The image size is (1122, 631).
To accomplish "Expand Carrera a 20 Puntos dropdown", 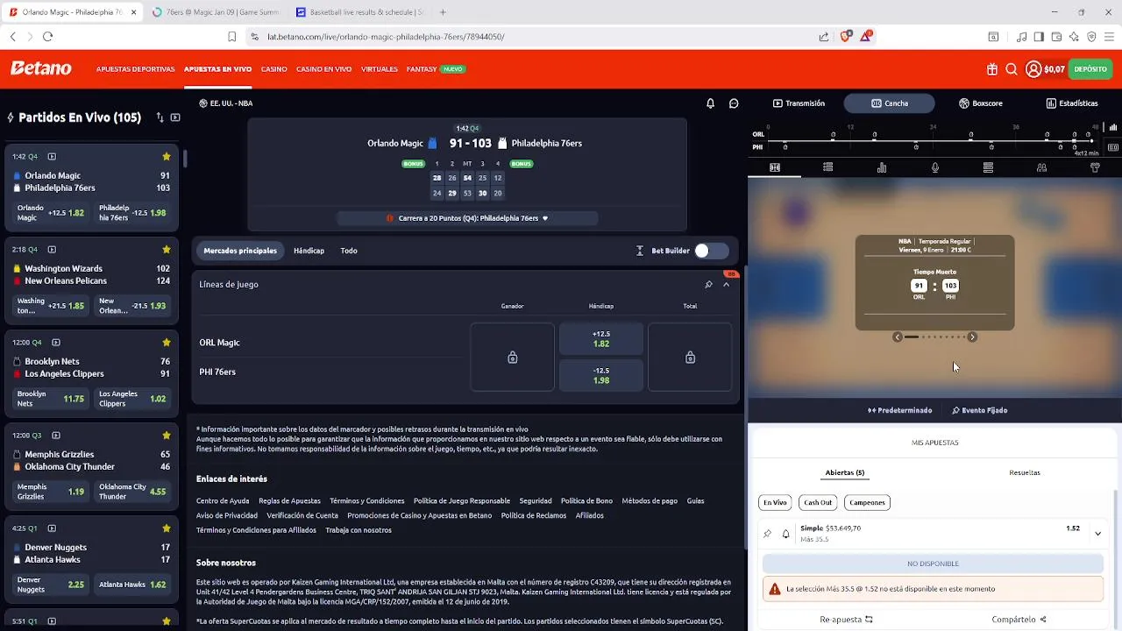I will 545,218.
